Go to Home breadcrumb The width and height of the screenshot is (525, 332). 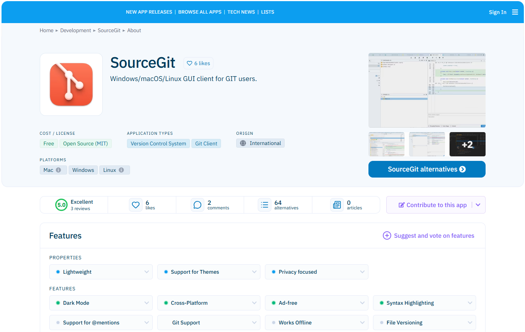coord(47,30)
